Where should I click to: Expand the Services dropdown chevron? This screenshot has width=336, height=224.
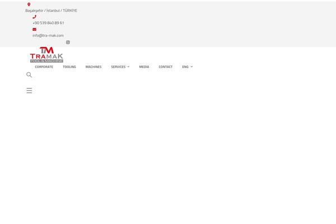[128, 67]
